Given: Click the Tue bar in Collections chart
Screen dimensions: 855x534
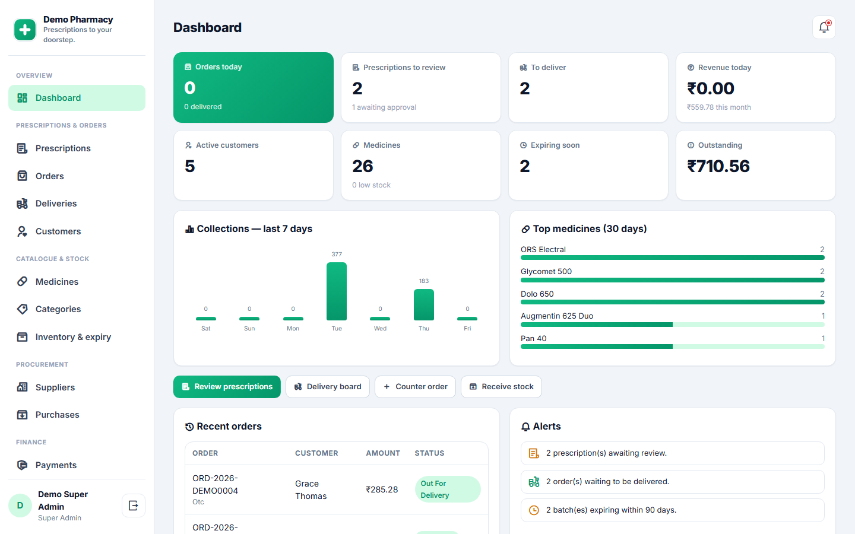Looking at the screenshot, I should 337,291.
